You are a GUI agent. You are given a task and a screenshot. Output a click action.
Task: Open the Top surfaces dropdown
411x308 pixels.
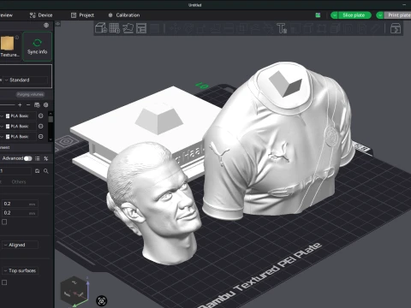[x=20, y=270]
